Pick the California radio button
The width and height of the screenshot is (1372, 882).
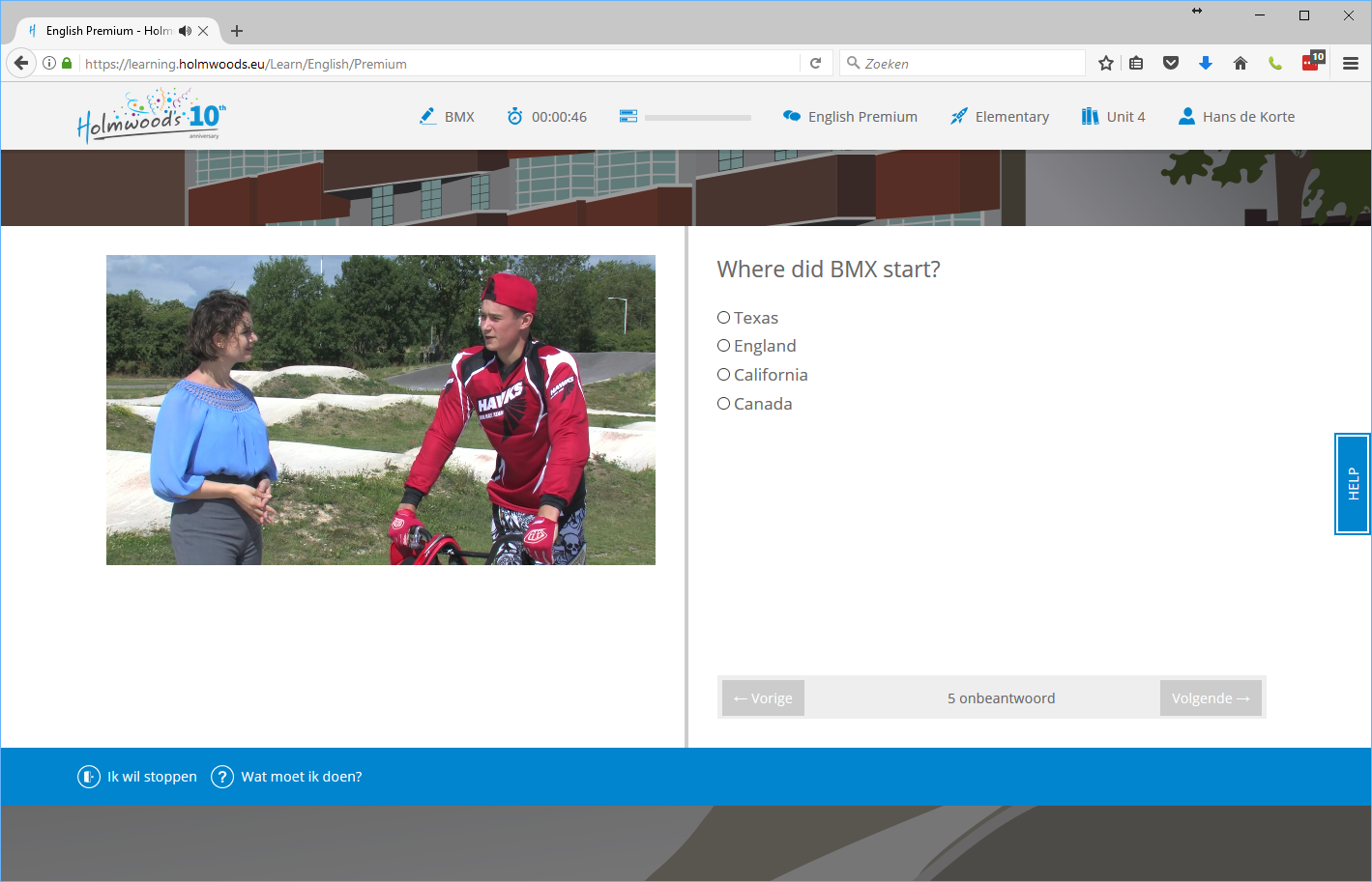click(723, 375)
